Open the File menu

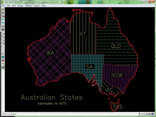[3, 6]
